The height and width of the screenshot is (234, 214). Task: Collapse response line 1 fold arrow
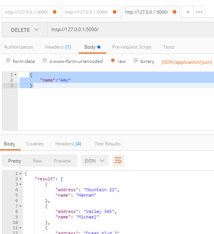[x=21, y=174]
